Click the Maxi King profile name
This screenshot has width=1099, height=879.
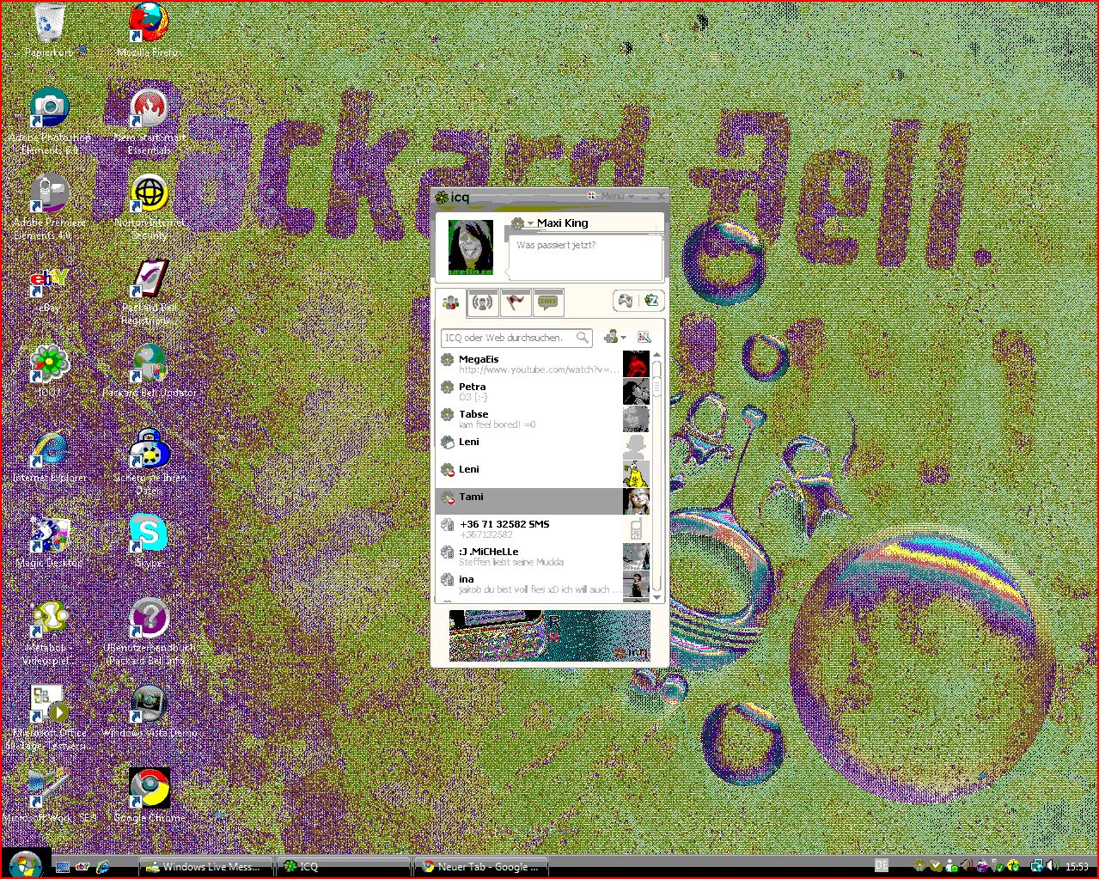click(563, 223)
